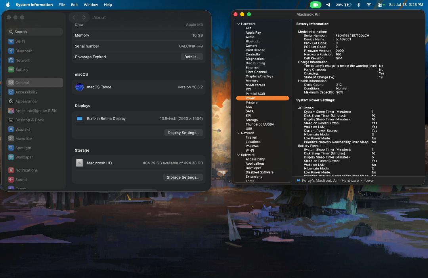Open the Window menu

[91, 5]
